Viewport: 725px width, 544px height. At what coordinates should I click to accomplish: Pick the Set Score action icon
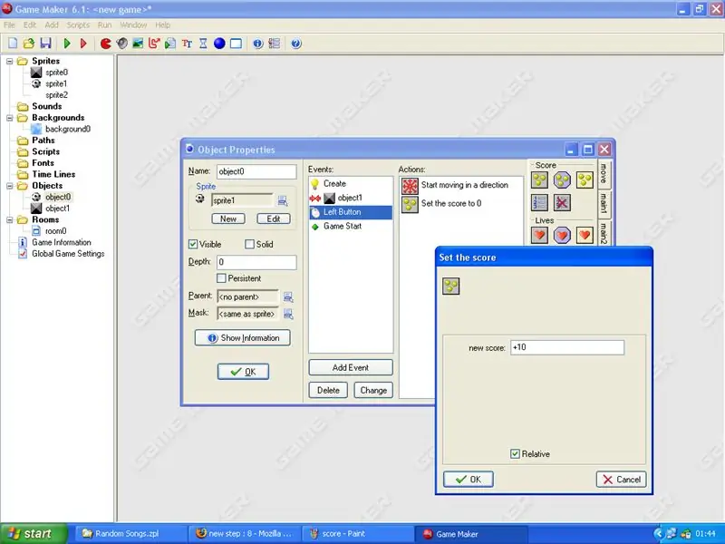539,180
